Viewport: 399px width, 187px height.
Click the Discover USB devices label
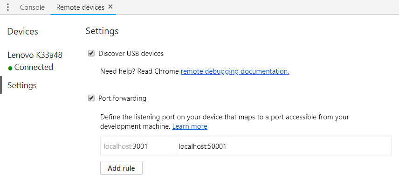coord(131,54)
